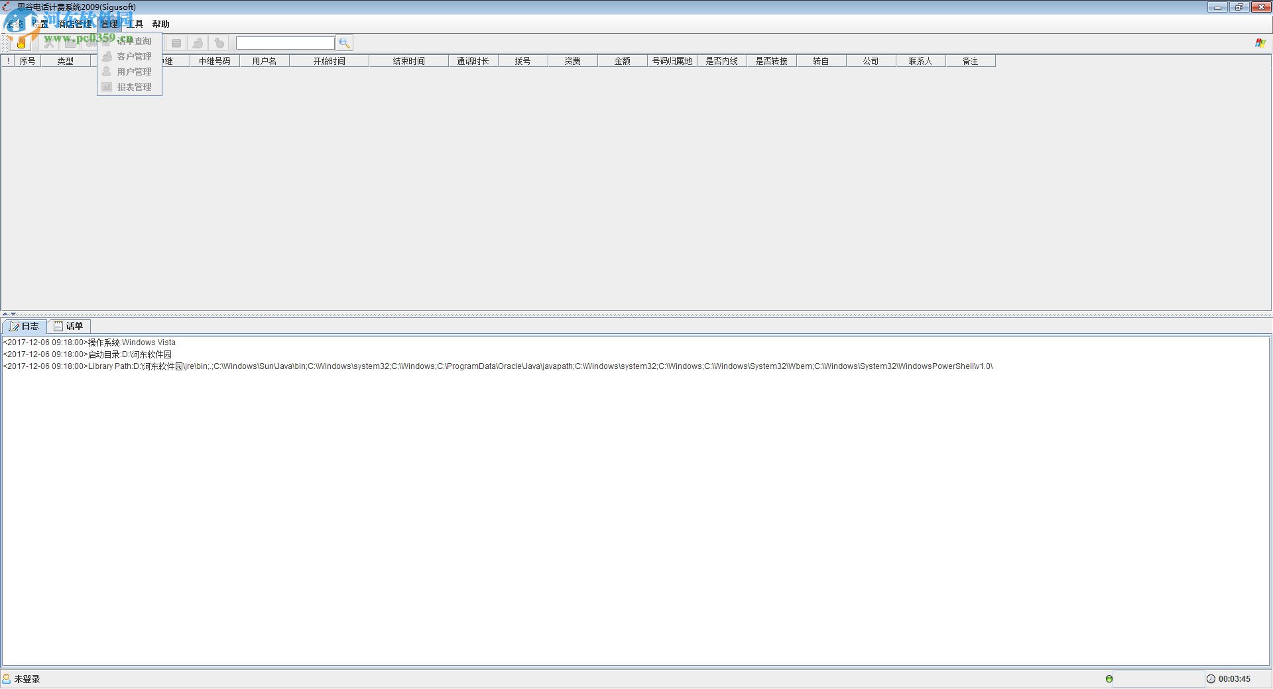This screenshot has height=689, width=1273.
Task: Click the 拨号 column header
Action: coord(523,61)
